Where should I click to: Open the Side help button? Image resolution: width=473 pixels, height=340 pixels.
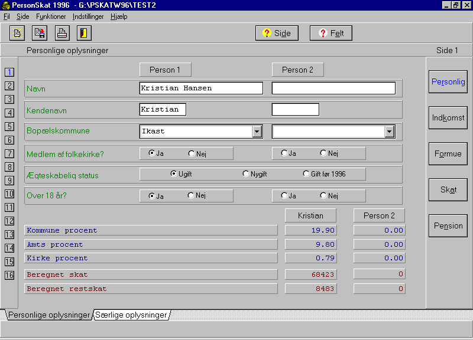pyautogui.click(x=277, y=33)
